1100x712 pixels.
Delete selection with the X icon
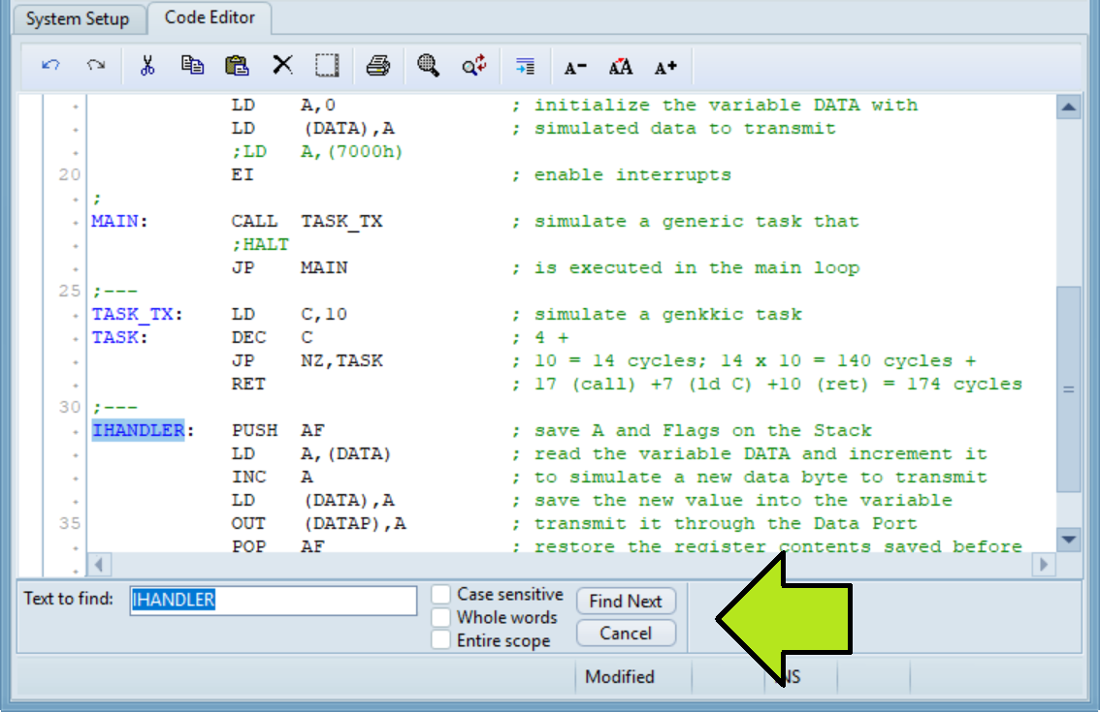point(282,65)
